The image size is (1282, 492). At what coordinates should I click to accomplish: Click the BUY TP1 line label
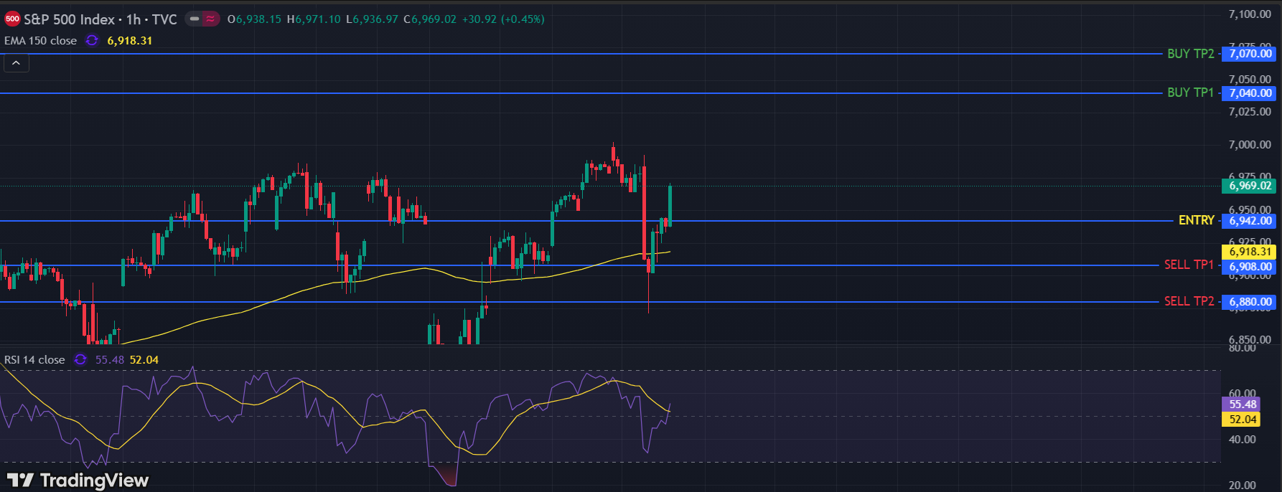pos(1190,93)
